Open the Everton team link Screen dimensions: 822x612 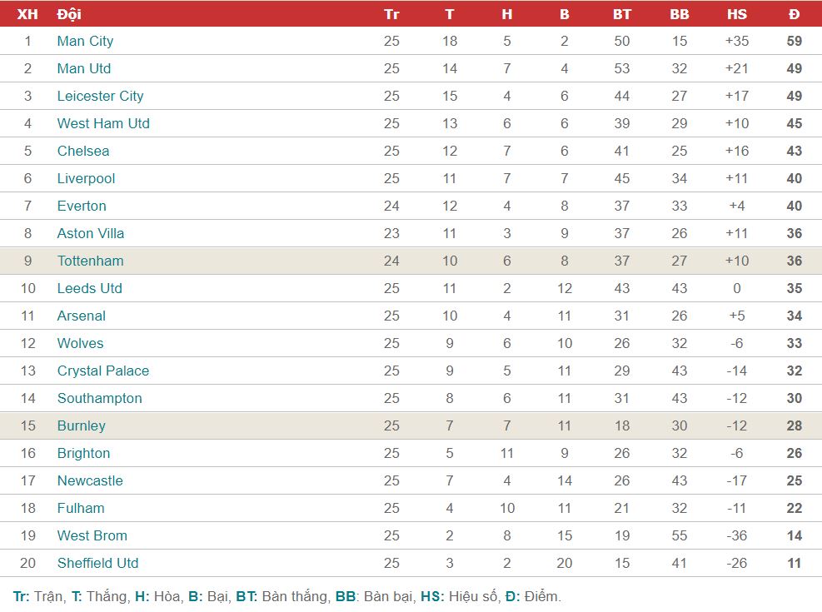(x=82, y=206)
